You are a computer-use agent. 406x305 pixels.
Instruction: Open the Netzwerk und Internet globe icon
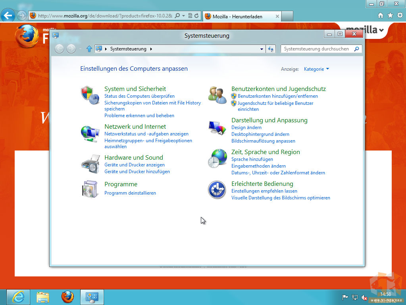(x=90, y=134)
